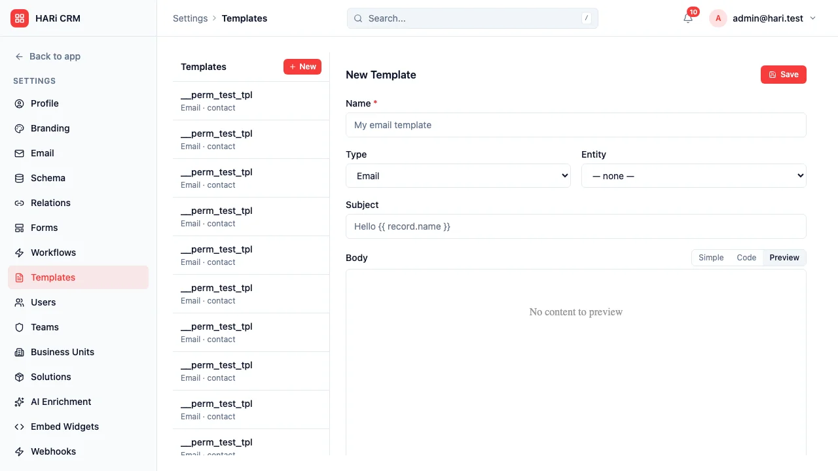Viewport: 838px width, 471px height.
Task: Click the Subject input field
Action: [x=575, y=226]
